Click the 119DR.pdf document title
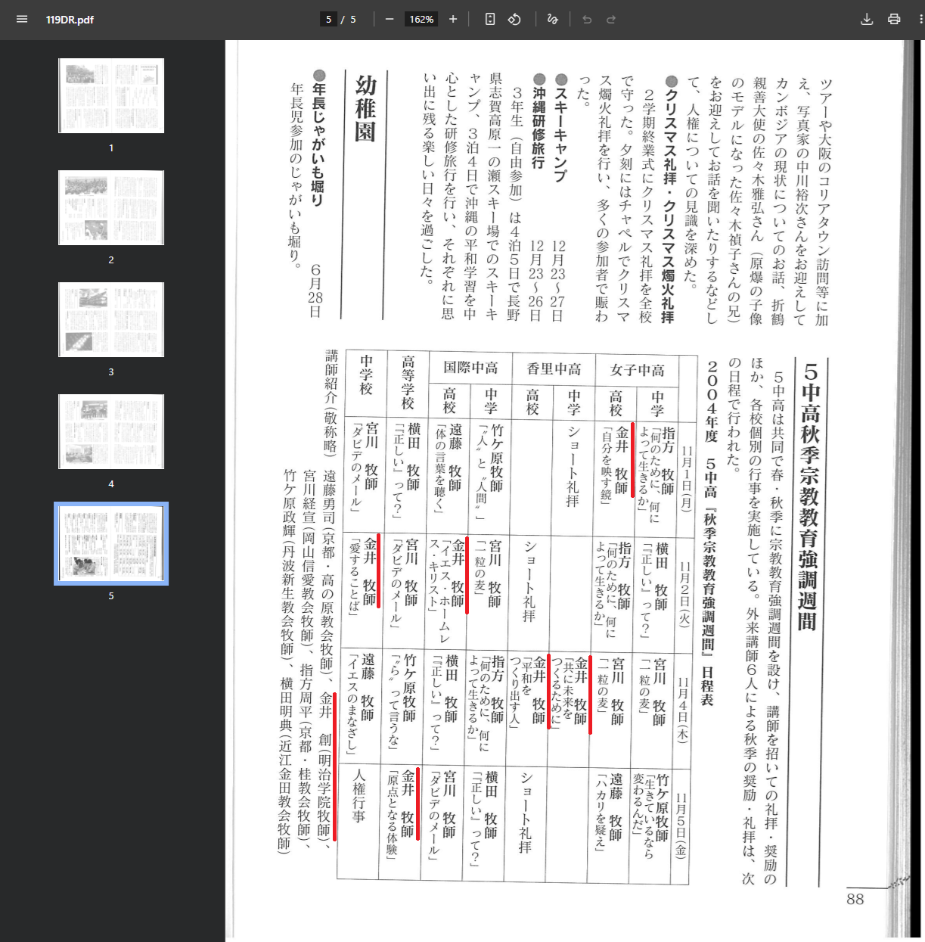Image resolution: width=925 pixels, height=942 pixels. pos(70,19)
